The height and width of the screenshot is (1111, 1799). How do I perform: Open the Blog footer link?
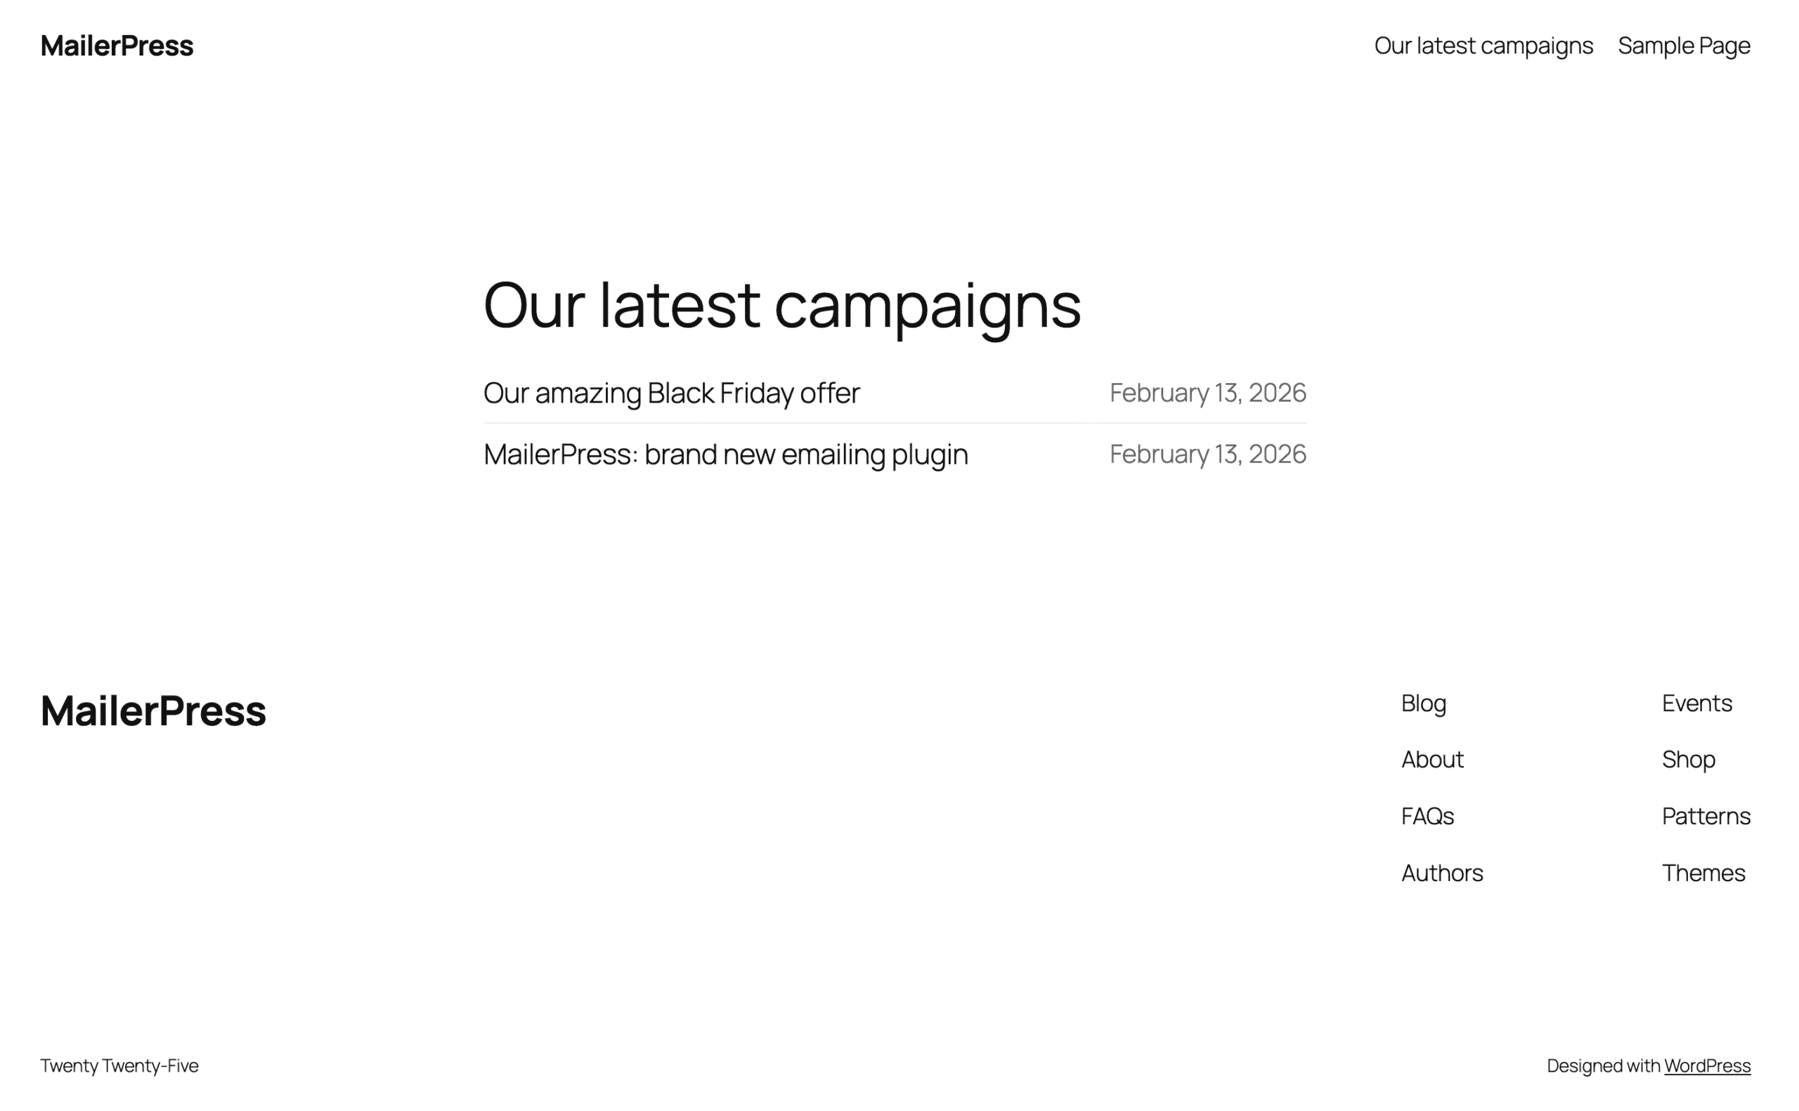coord(1423,703)
